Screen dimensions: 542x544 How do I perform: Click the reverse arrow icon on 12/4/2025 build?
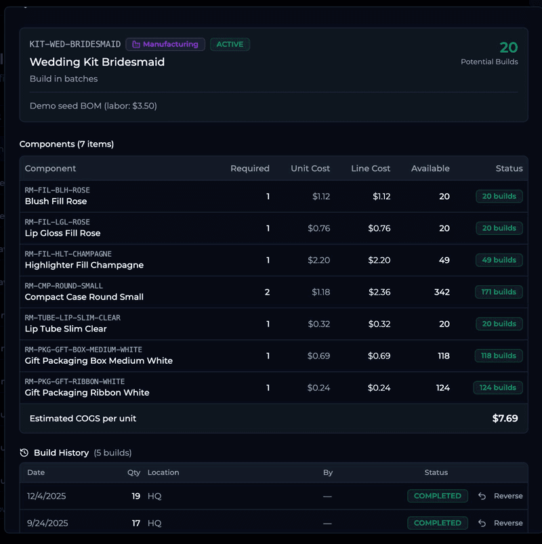(481, 496)
